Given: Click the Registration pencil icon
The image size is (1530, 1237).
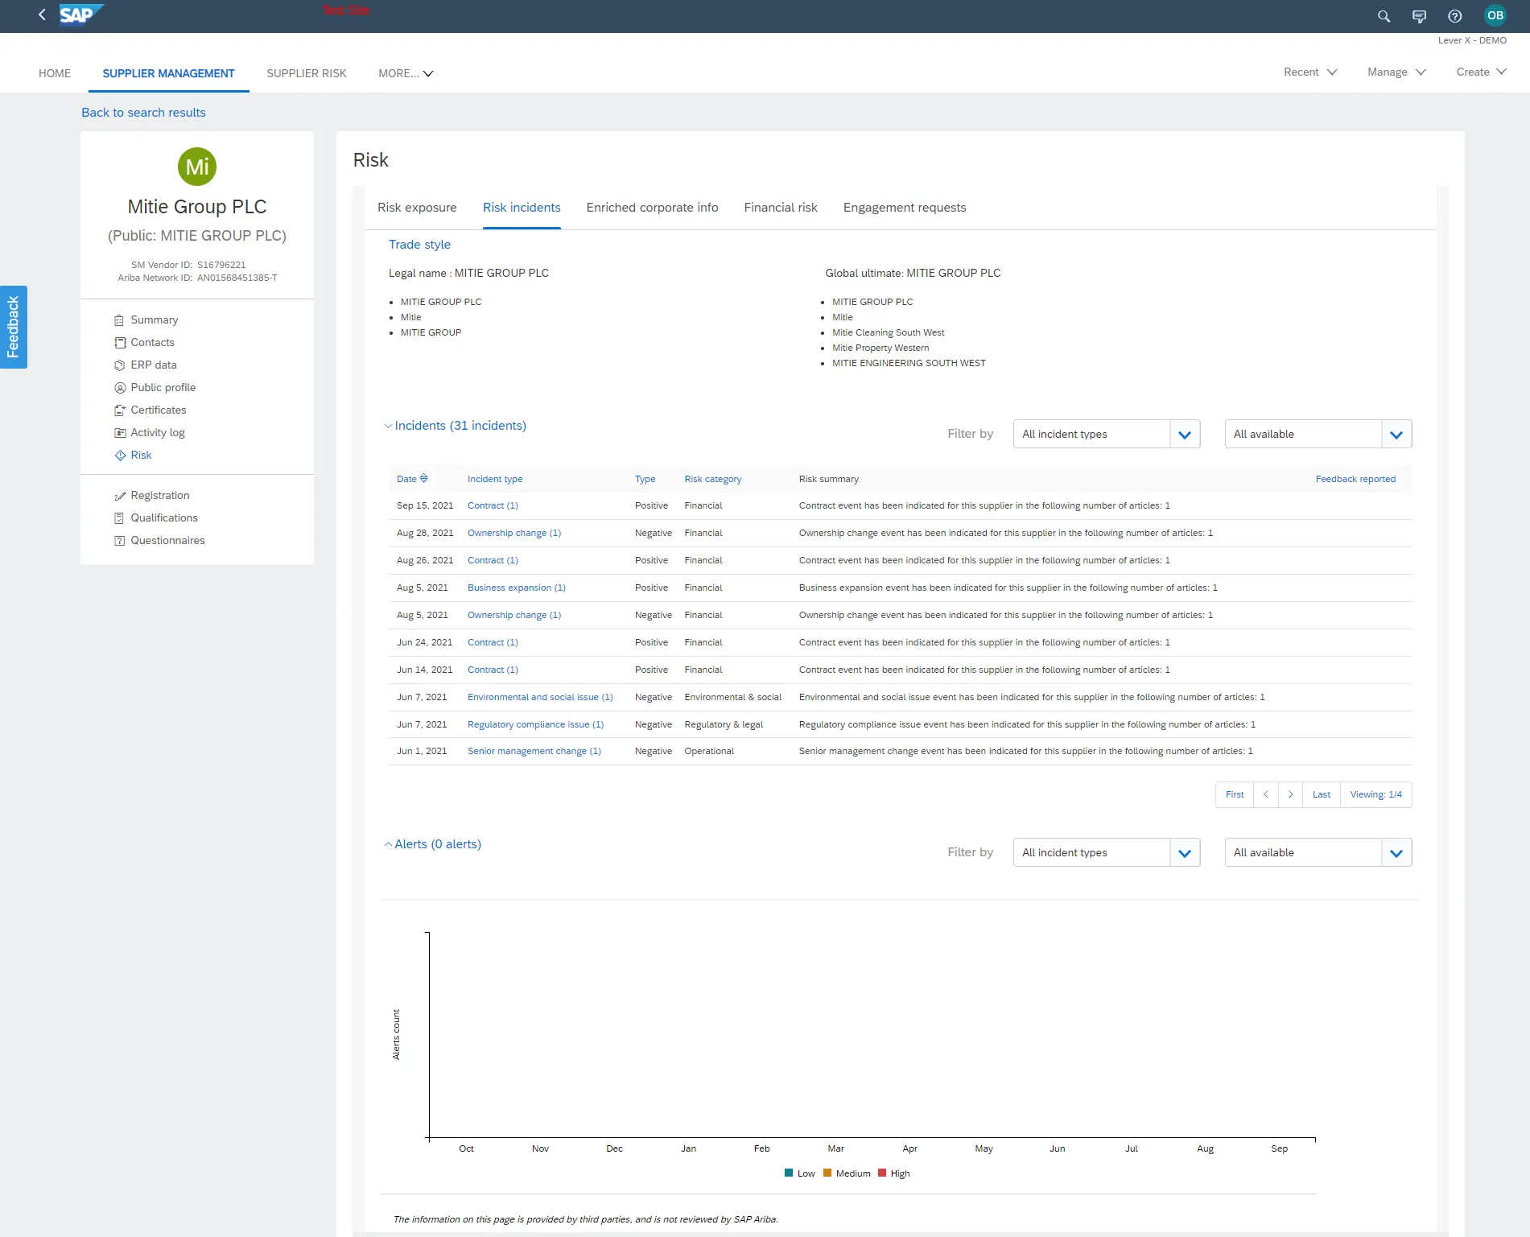Looking at the screenshot, I should pos(119,496).
